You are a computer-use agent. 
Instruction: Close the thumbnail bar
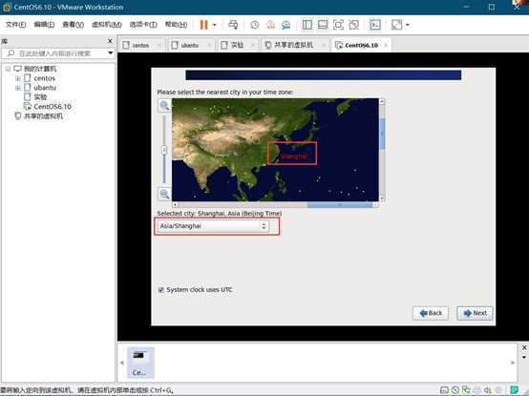click(x=524, y=347)
